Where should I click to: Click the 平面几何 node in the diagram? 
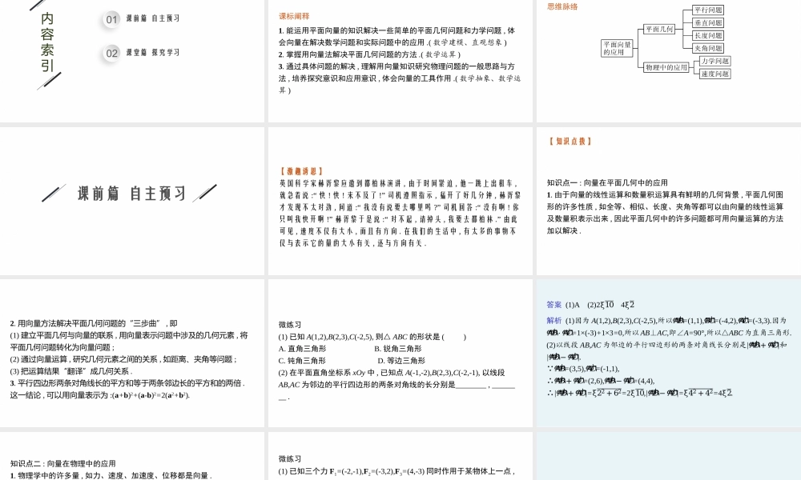pyautogui.click(x=659, y=29)
